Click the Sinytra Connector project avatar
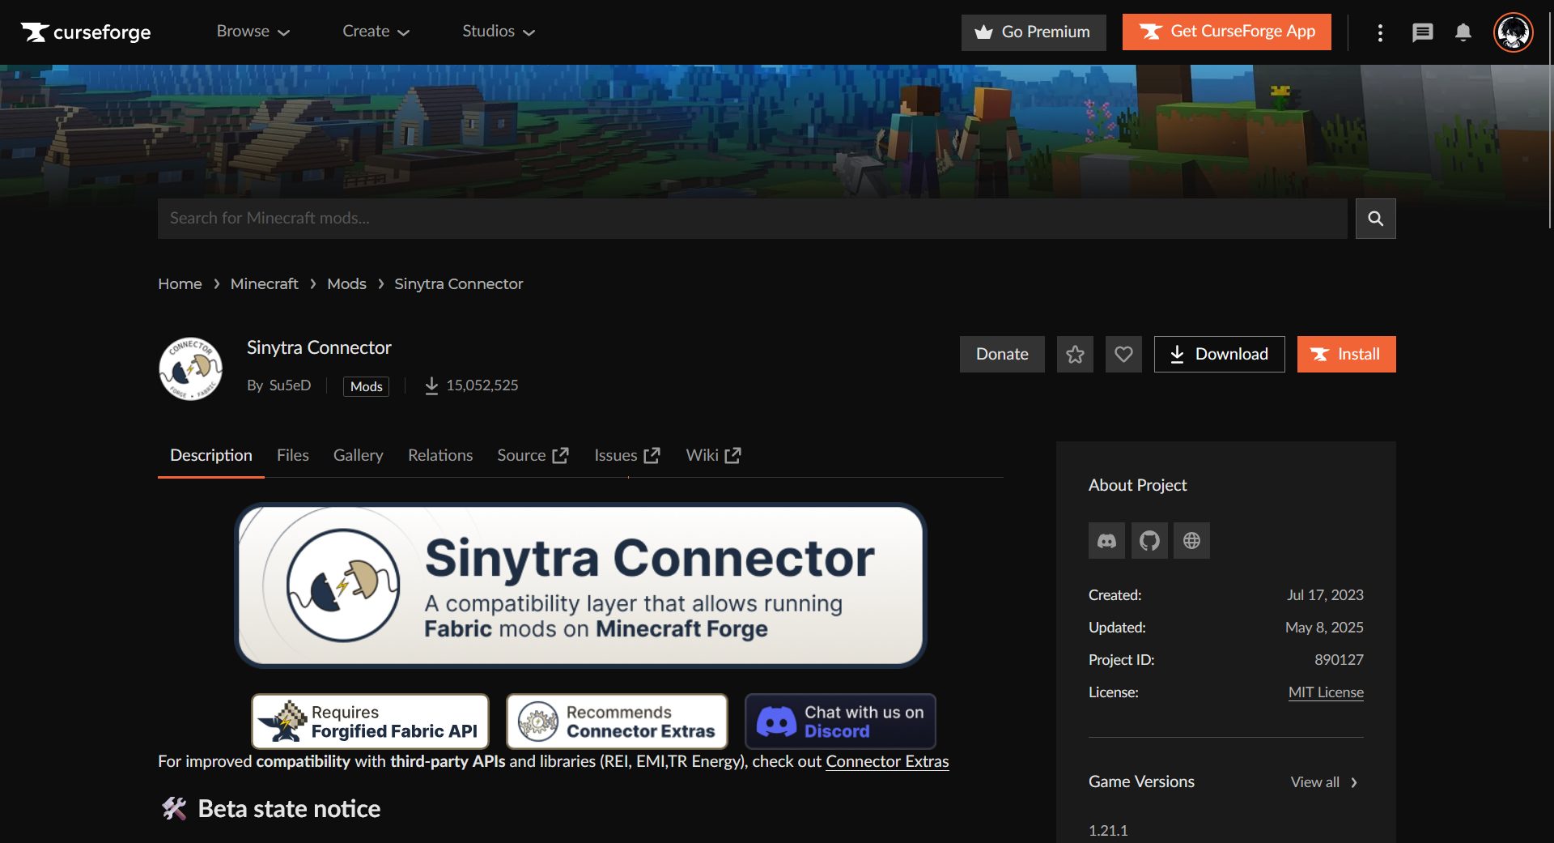This screenshot has height=843, width=1554. (190, 368)
